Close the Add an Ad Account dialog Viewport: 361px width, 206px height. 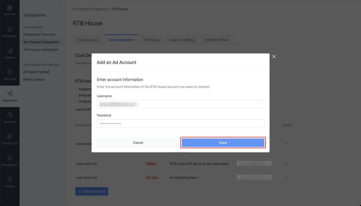tap(274, 57)
